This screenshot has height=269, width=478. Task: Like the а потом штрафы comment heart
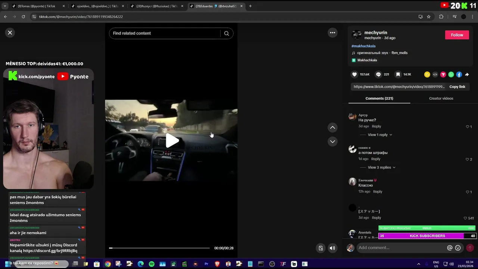pyautogui.click(x=467, y=160)
